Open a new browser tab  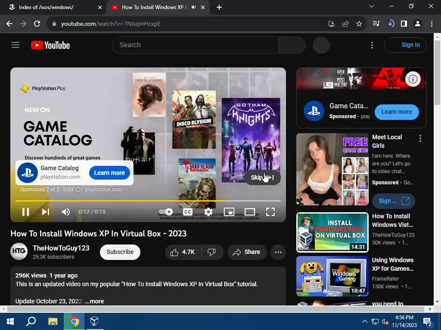[219, 7]
